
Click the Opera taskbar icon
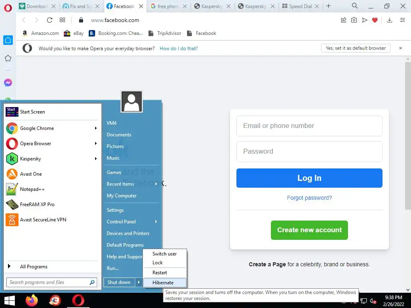(78, 300)
